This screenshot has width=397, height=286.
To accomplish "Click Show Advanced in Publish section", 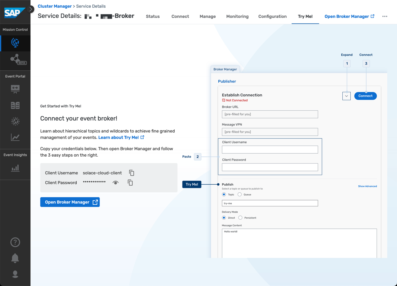I will [x=368, y=186].
